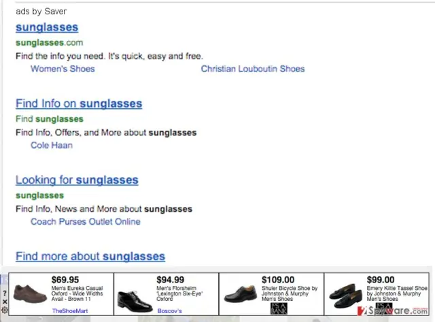Click the Shuler Bicycle Shoe image
The height and width of the screenshot is (322, 435).
[241, 294]
